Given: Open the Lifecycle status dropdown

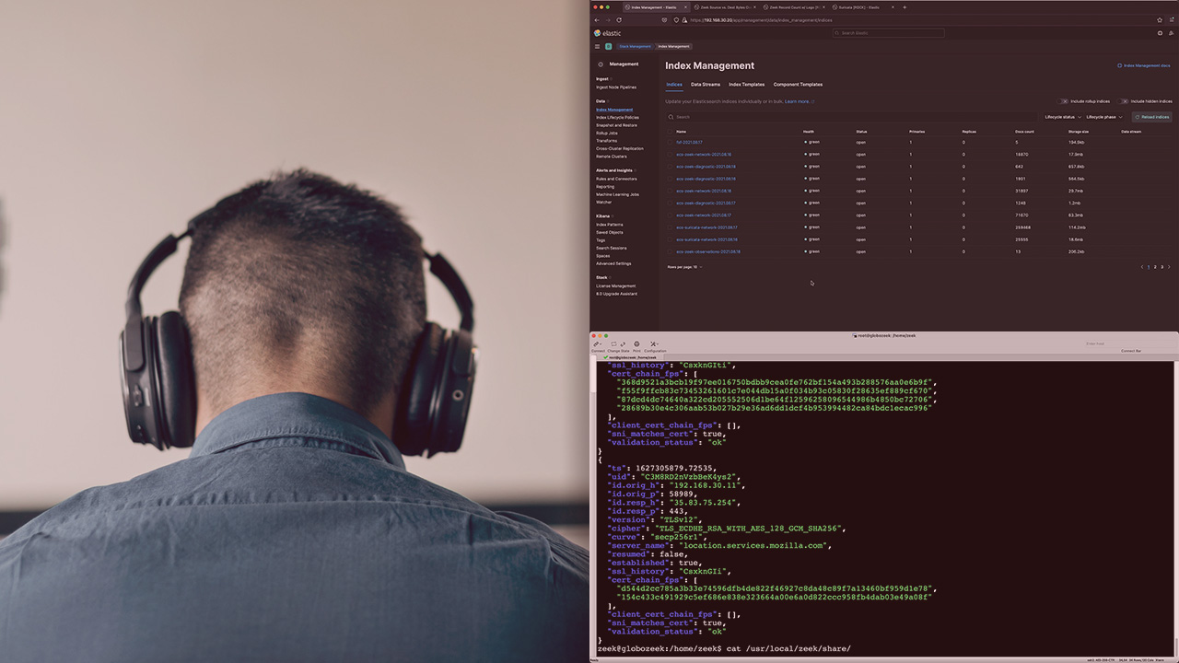Looking at the screenshot, I should [1063, 117].
